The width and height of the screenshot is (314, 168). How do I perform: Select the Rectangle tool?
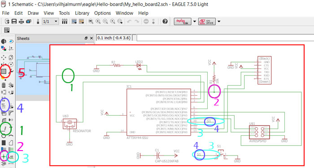[4, 143]
